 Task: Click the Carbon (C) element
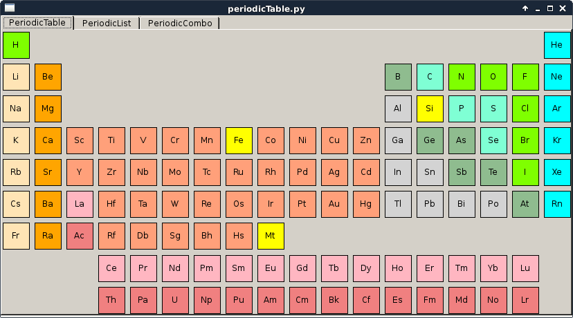(x=430, y=77)
